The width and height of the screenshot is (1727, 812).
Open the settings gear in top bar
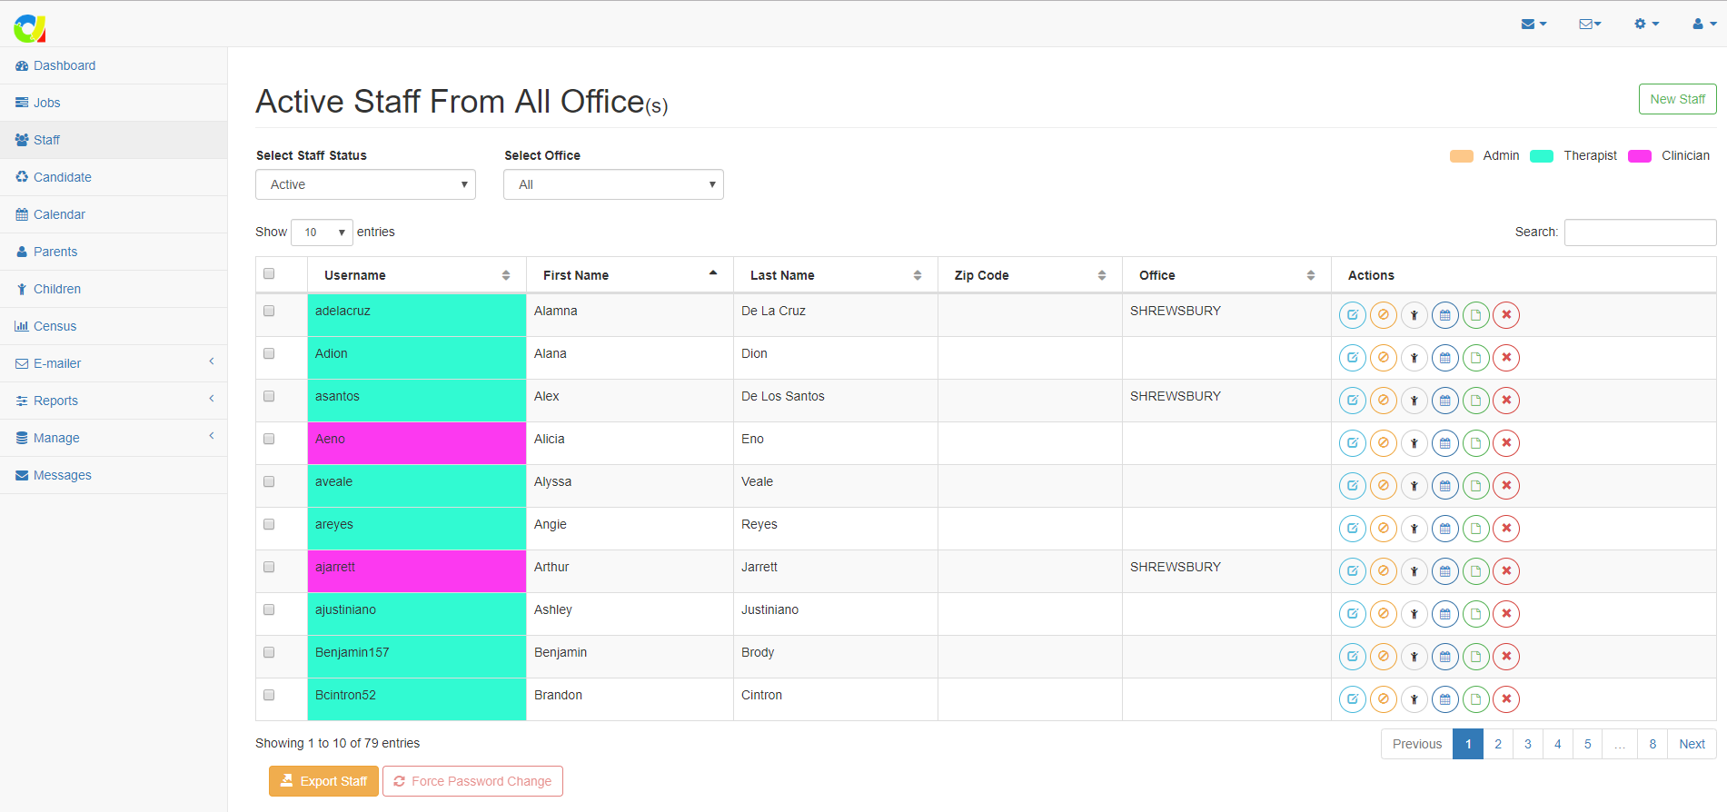[1645, 24]
